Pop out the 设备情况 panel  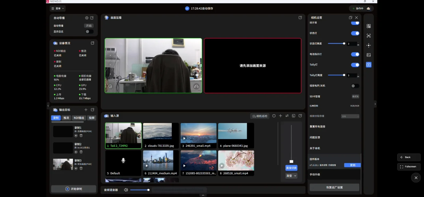coord(92,43)
